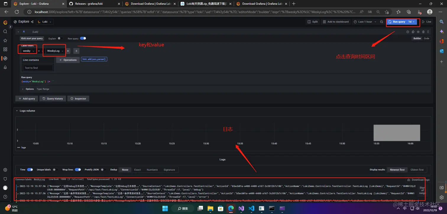
Task: Click the browser back arrow
Action: 7,12
